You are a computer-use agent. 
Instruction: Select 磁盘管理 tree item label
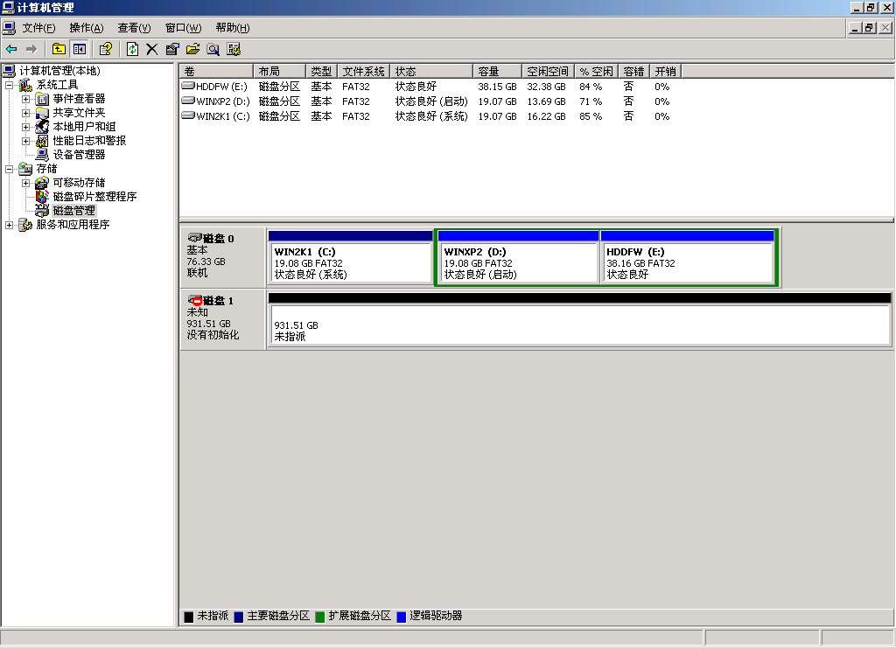point(73,211)
